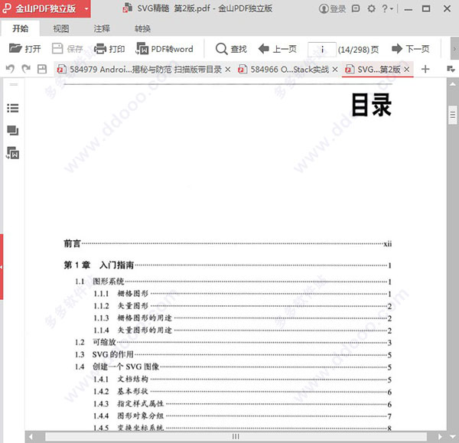This screenshot has width=459, height=443.
Task: Click the sidebar collapse handle at top
Action: pos(14,85)
